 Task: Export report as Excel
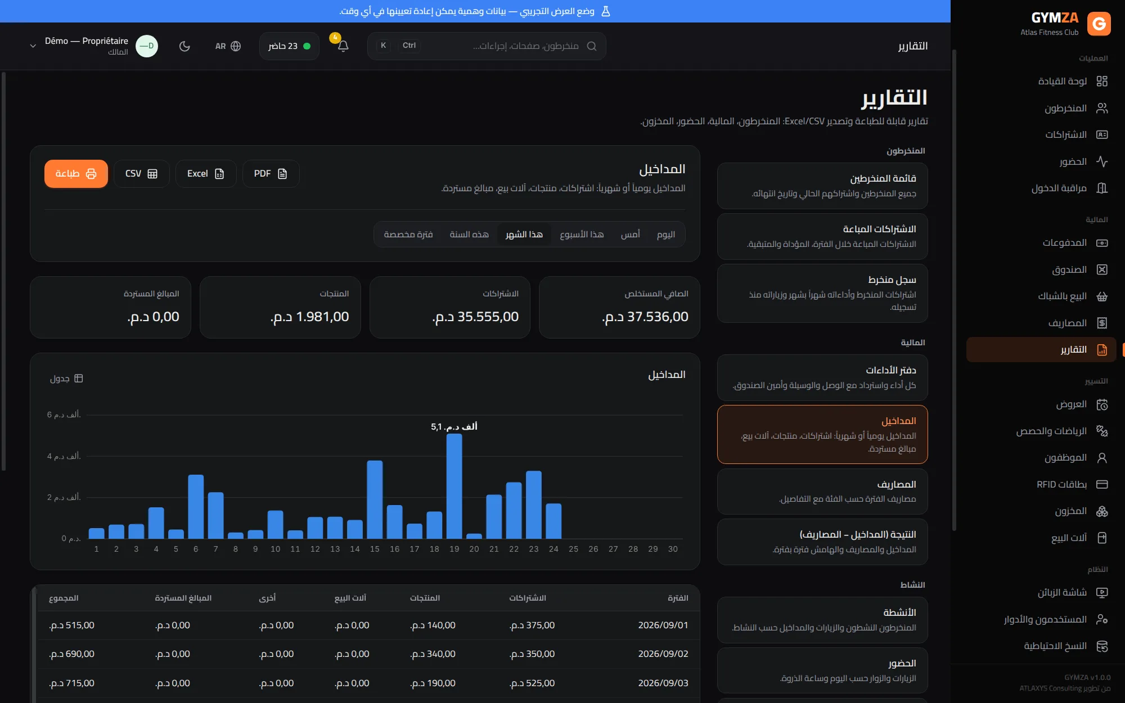coord(205,174)
